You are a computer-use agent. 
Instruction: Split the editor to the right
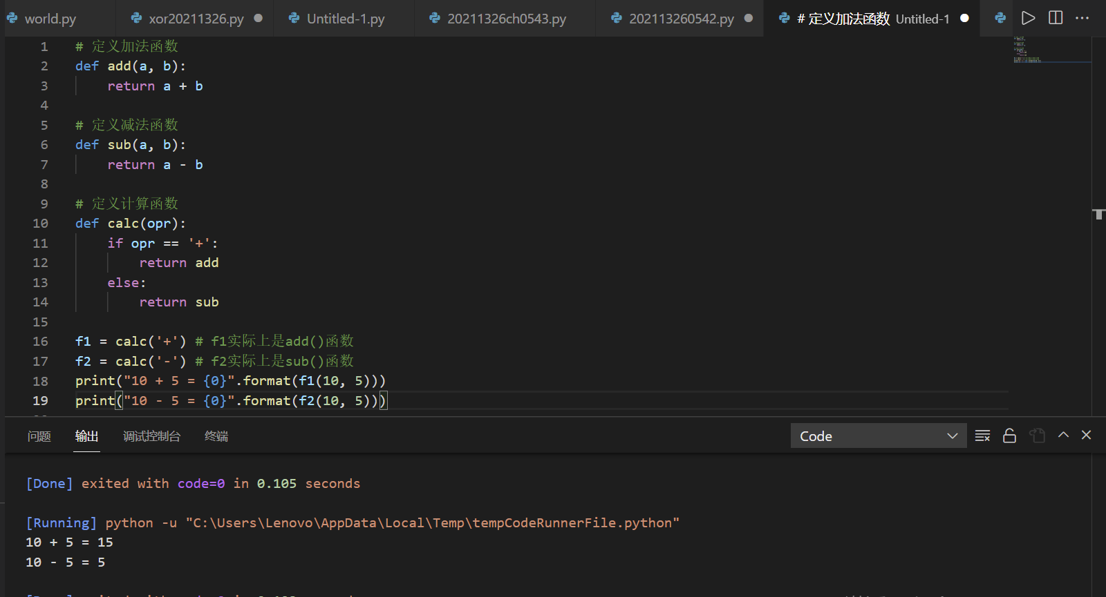1056,18
